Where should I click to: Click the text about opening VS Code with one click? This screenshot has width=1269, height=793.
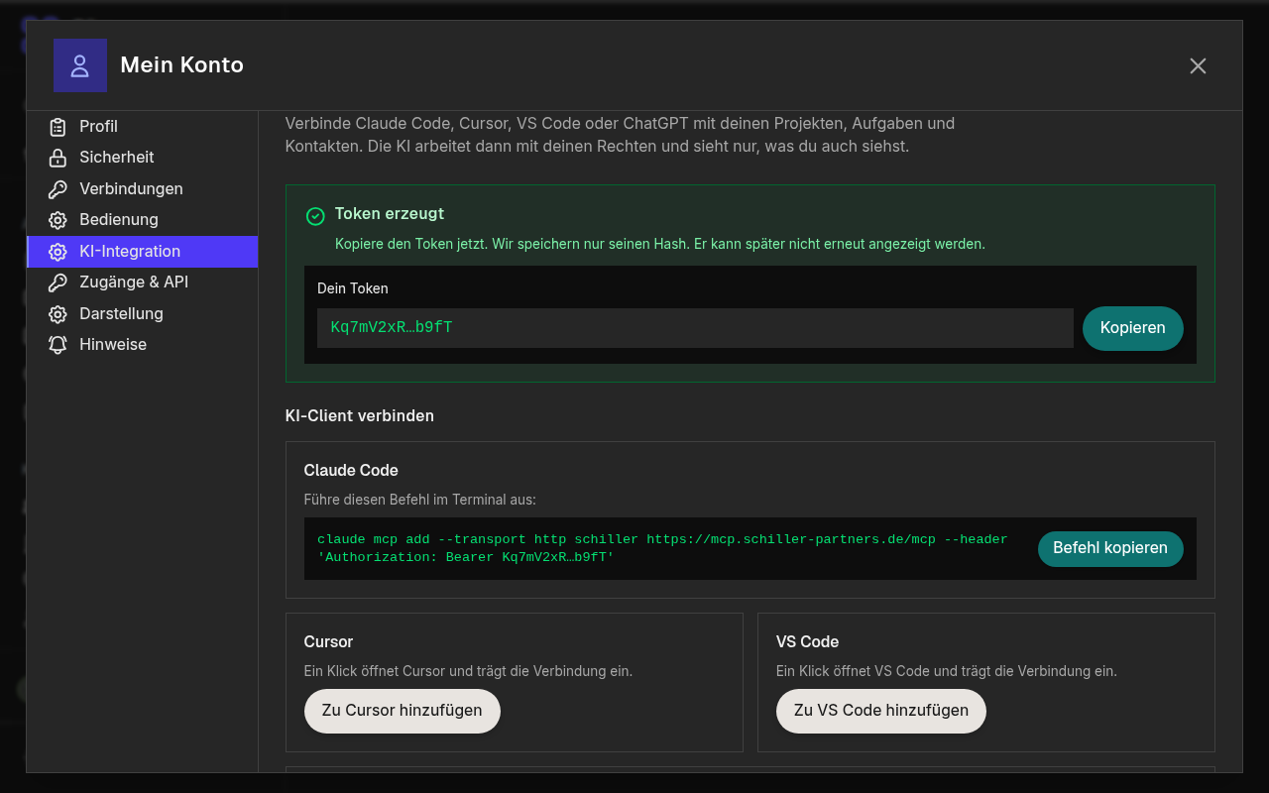point(947,671)
